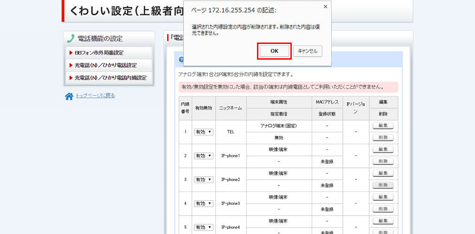
Task: Click OK to confirm extension deletion
Action: coord(274,51)
